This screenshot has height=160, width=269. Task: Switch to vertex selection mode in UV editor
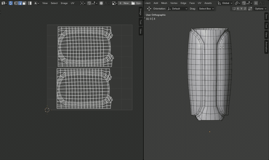pyautogui.click(x=16, y=3)
